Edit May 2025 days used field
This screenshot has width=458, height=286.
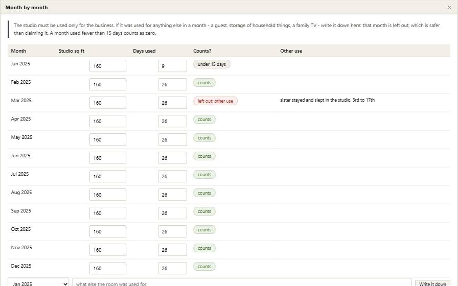[172, 139]
